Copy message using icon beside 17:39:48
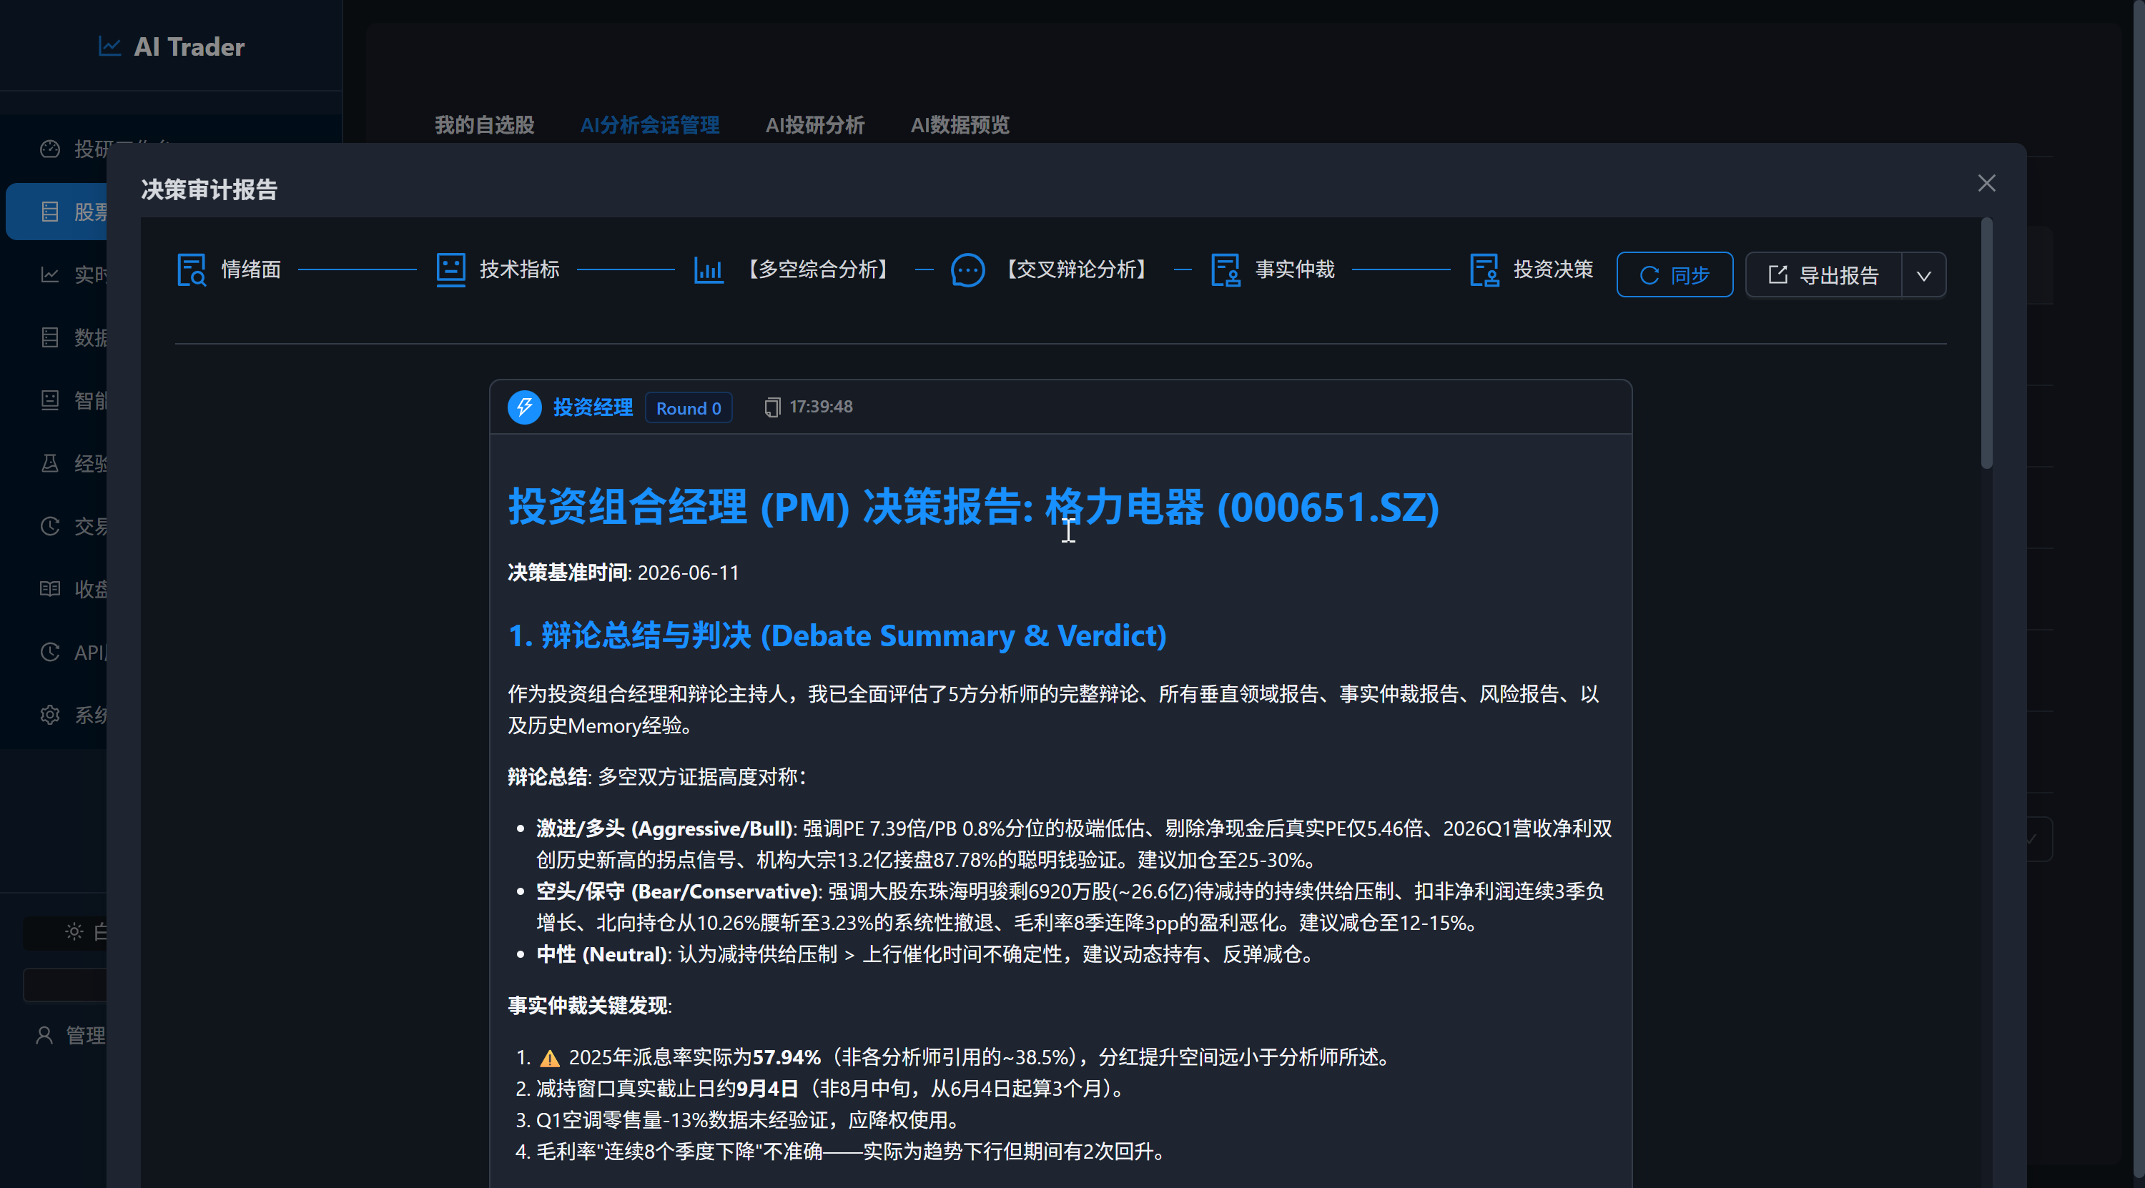This screenshot has width=2145, height=1188. click(x=772, y=407)
